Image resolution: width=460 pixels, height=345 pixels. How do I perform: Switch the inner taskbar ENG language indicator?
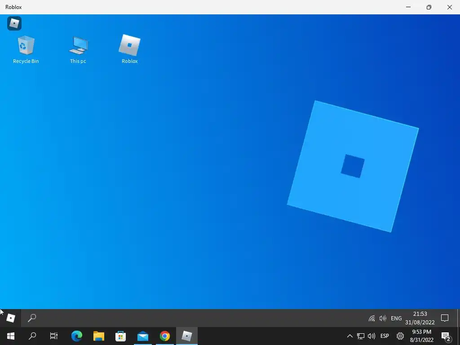(x=396, y=318)
